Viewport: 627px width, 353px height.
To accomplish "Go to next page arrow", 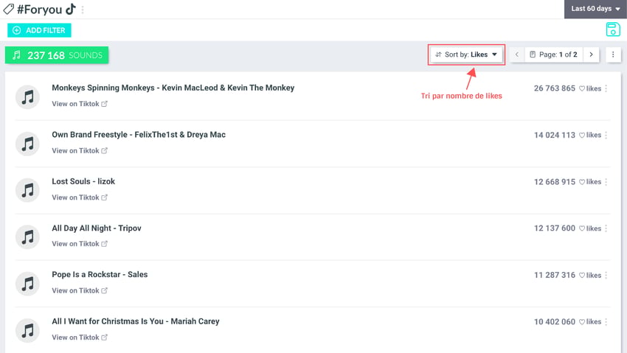I will point(591,55).
